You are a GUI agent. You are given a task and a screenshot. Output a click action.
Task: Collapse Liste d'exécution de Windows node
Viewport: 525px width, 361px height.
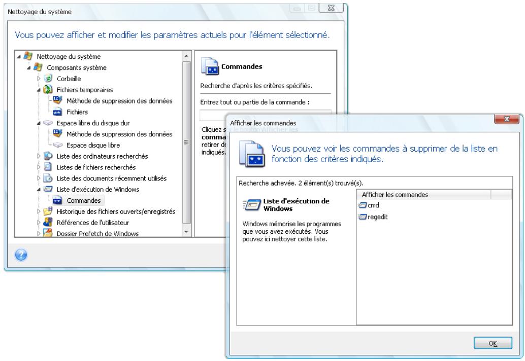pyautogui.click(x=39, y=190)
